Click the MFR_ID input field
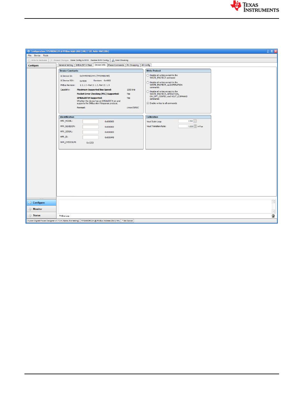 click(x=91, y=137)
